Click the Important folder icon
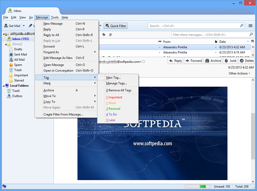 [x=11, y=75]
